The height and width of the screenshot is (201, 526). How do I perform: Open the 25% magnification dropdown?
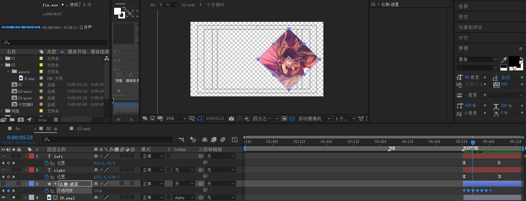(x=176, y=118)
